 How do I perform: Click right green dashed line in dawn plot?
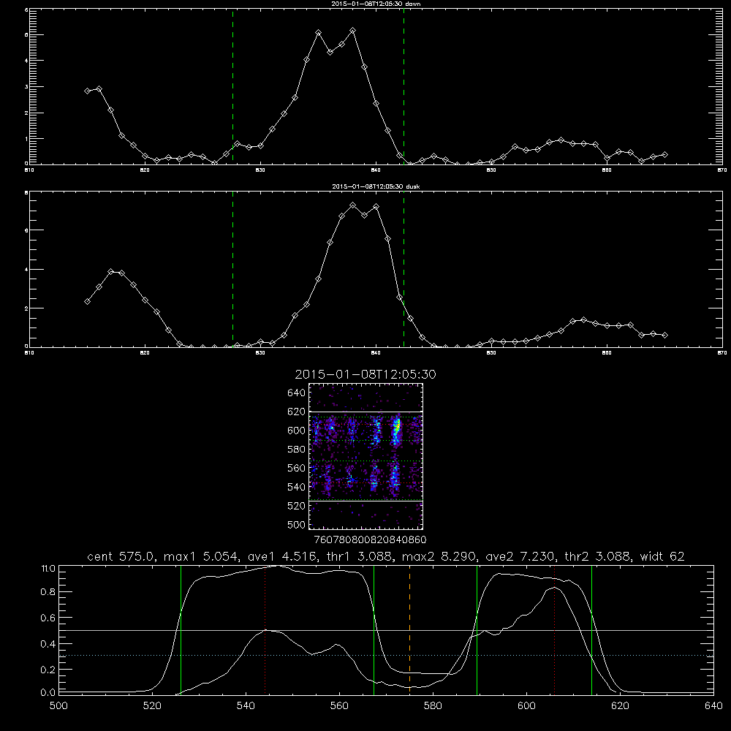404,86
